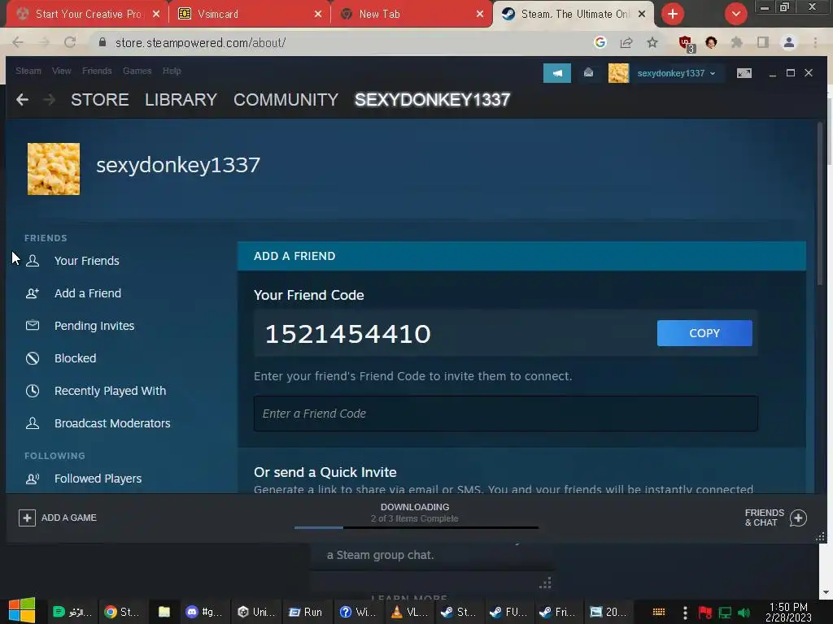833x624 pixels.
Task: Click the Your Friends person icon
Action: tap(33, 261)
